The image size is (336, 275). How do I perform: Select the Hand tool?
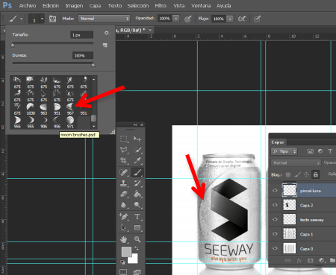click(x=124, y=239)
